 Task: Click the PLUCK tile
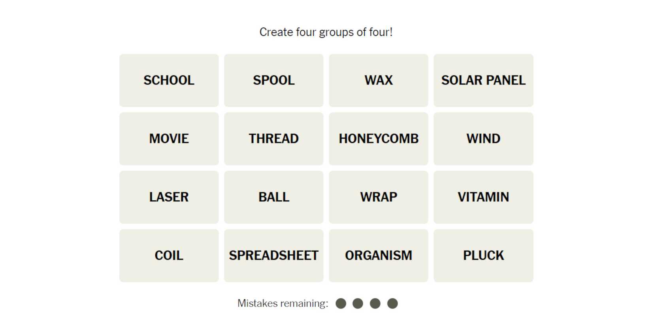(x=483, y=256)
